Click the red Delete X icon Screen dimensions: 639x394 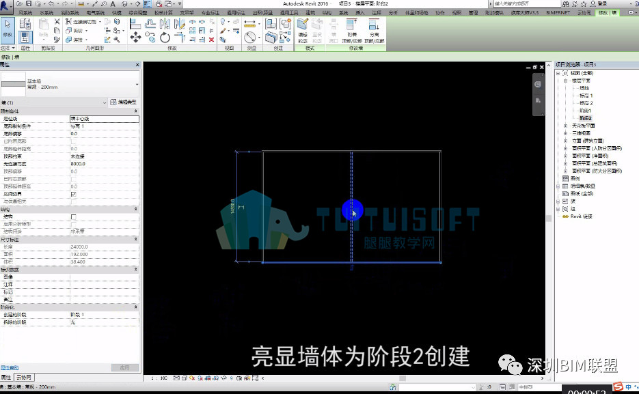tap(211, 40)
